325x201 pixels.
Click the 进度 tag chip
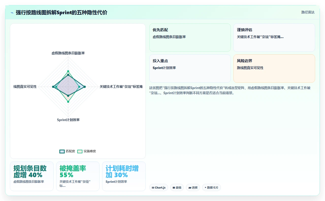[193, 188]
